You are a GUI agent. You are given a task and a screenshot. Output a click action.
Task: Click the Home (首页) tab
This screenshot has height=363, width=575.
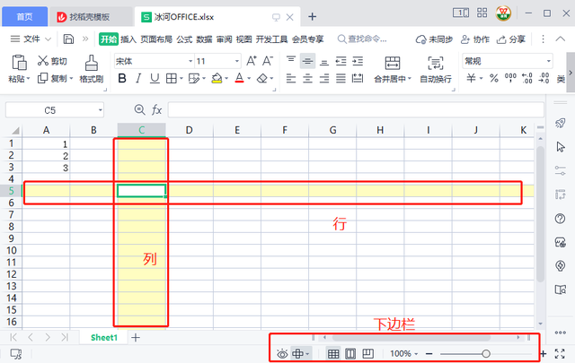[x=24, y=16]
